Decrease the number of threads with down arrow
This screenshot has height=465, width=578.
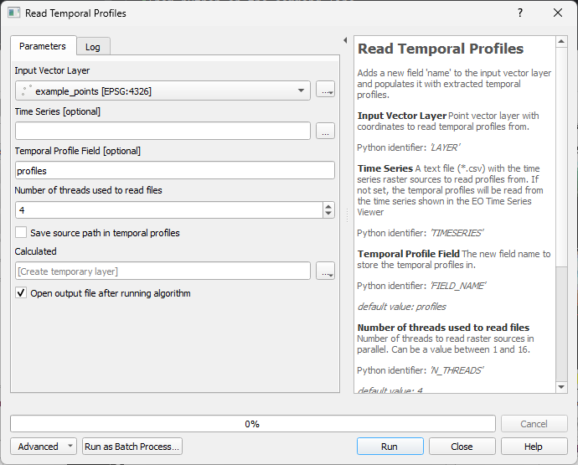[328, 214]
